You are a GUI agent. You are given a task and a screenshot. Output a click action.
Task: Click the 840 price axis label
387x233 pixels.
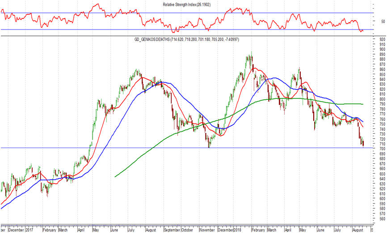[383, 79]
